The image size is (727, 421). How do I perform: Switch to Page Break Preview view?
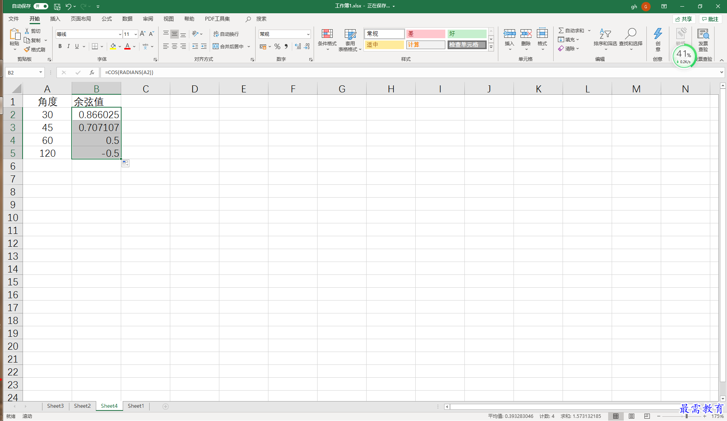click(x=647, y=416)
